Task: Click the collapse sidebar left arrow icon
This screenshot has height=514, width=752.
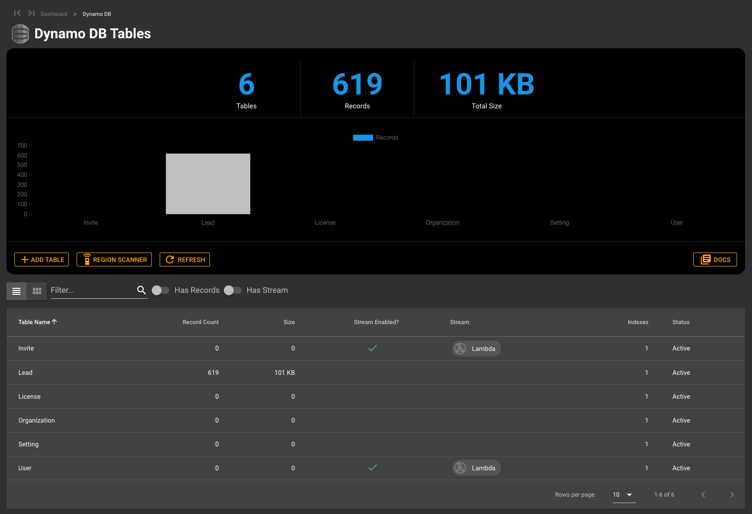Action: pyautogui.click(x=17, y=13)
